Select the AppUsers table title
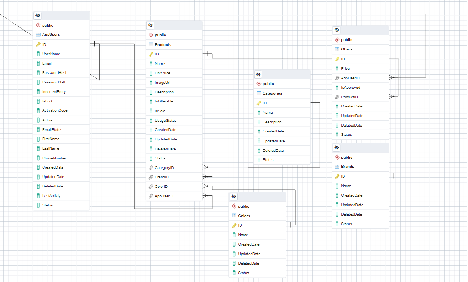468x282 pixels. pos(51,35)
